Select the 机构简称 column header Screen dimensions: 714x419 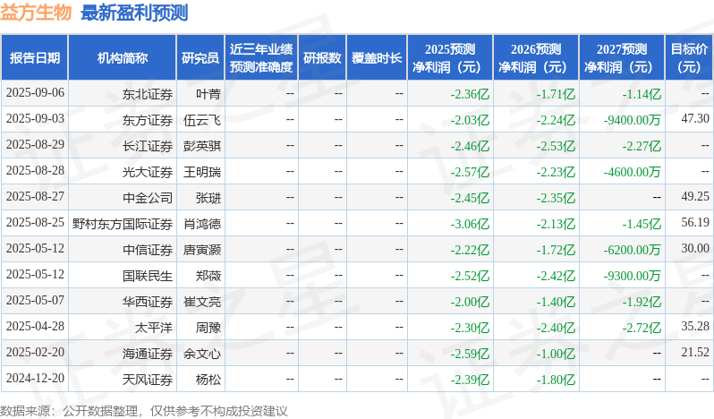pos(122,58)
